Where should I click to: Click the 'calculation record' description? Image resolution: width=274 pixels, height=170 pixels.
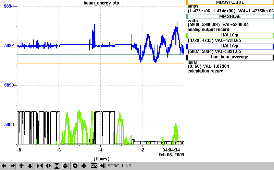pyautogui.click(x=206, y=71)
